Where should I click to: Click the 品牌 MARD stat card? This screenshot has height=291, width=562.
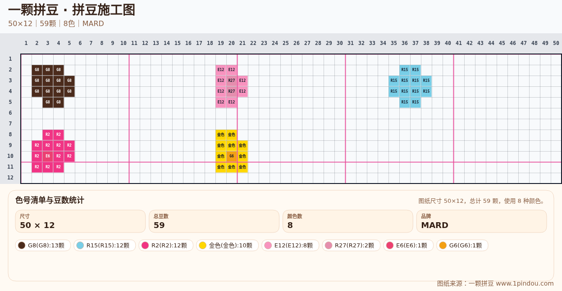(x=482, y=221)
